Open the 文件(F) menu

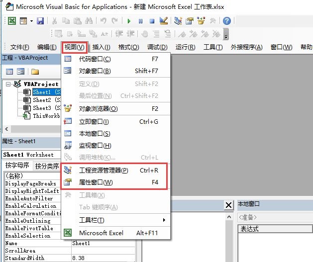[19, 47]
